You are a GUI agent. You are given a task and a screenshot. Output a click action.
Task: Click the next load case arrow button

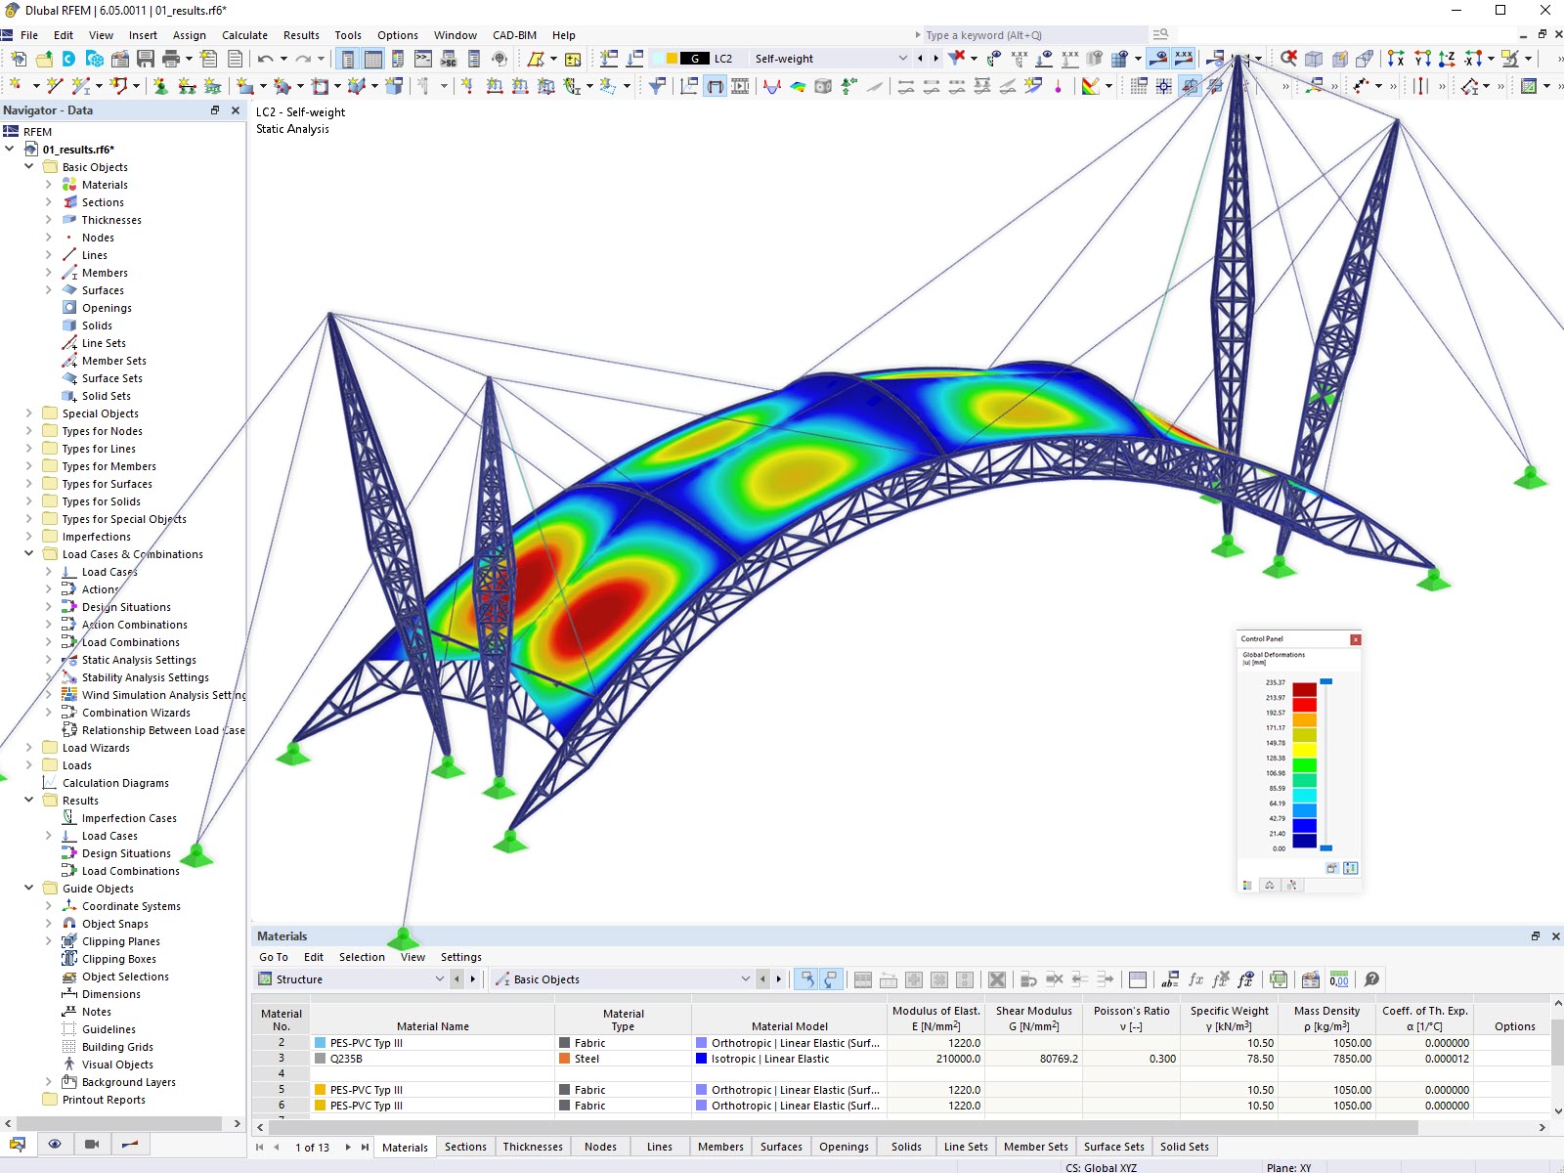935,59
